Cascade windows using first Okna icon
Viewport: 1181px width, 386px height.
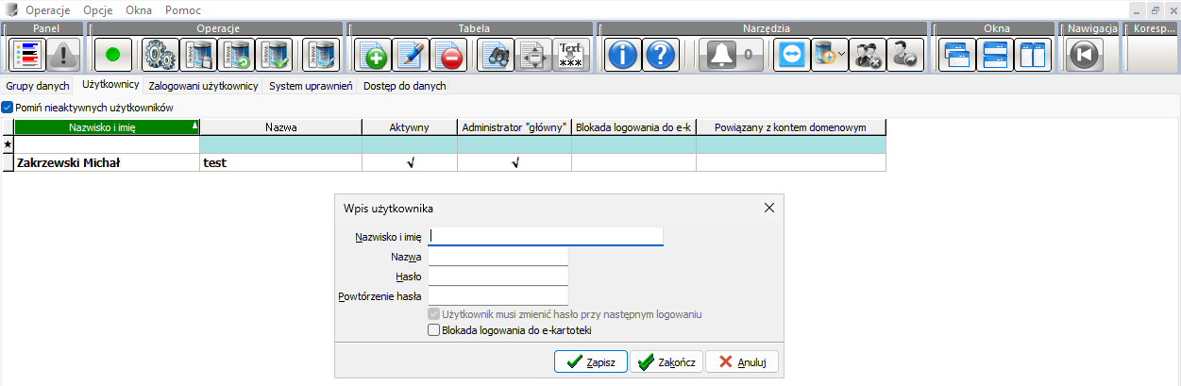pyautogui.click(x=958, y=56)
